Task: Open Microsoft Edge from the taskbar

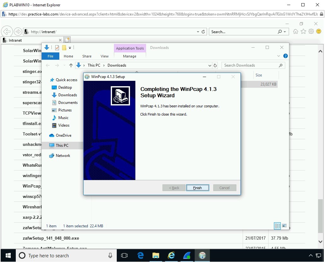Action: pos(141,255)
